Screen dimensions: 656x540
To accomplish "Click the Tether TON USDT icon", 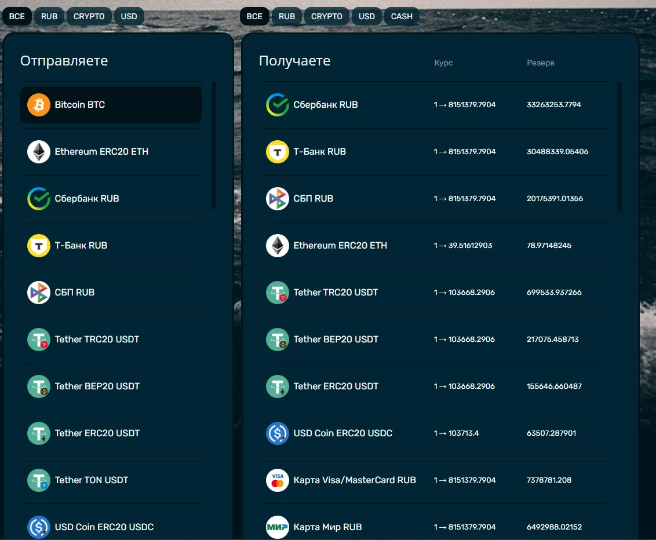I will (x=39, y=480).
